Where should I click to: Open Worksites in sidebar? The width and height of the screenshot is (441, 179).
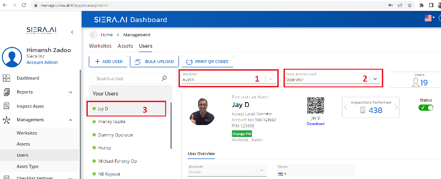pyautogui.click(x=27, y=133)
